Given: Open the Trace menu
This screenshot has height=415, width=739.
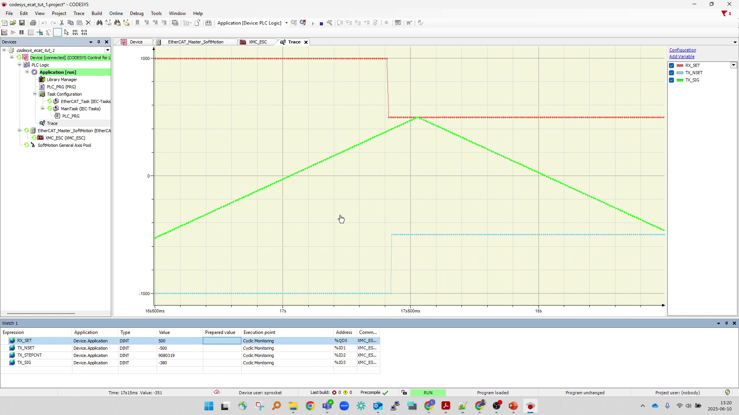Looking at the screenshot, I should coord(79,13).
